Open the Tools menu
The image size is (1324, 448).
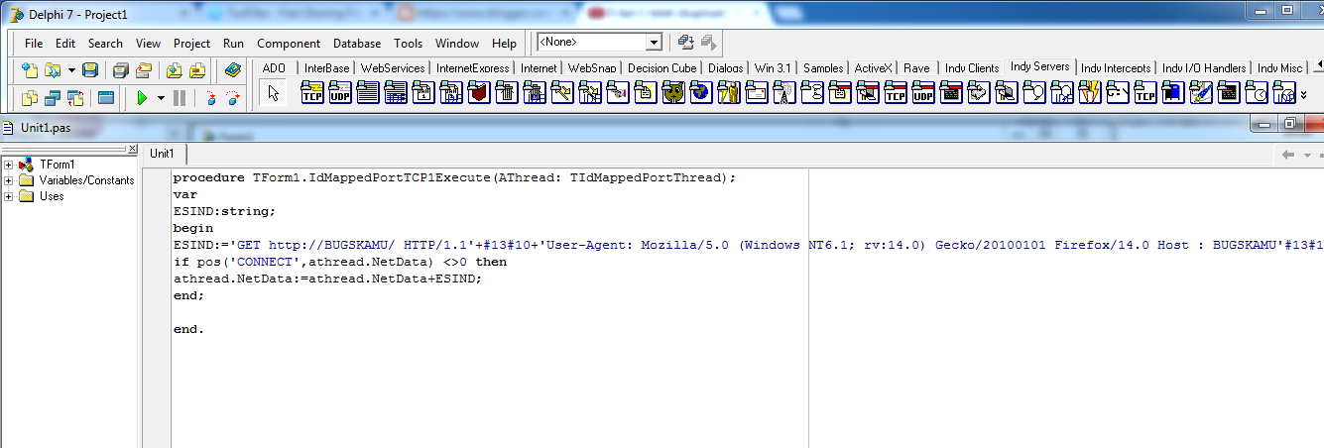[x=408, y=44]
